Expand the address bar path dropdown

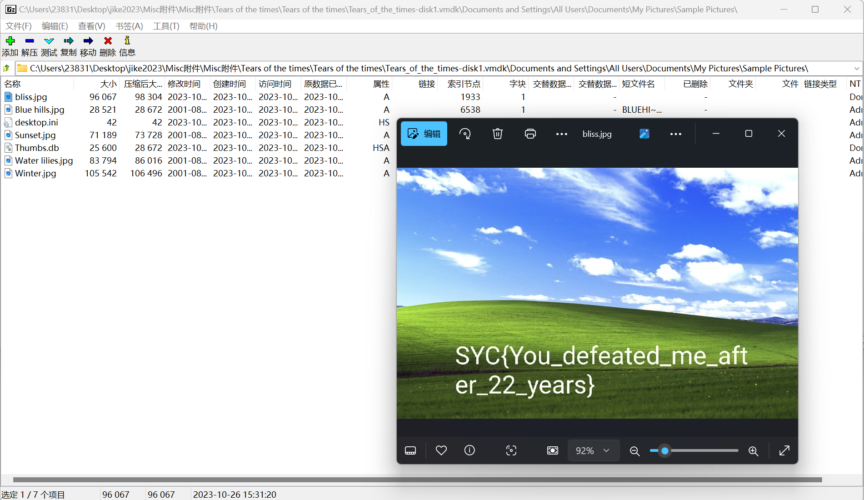[857, 68]
